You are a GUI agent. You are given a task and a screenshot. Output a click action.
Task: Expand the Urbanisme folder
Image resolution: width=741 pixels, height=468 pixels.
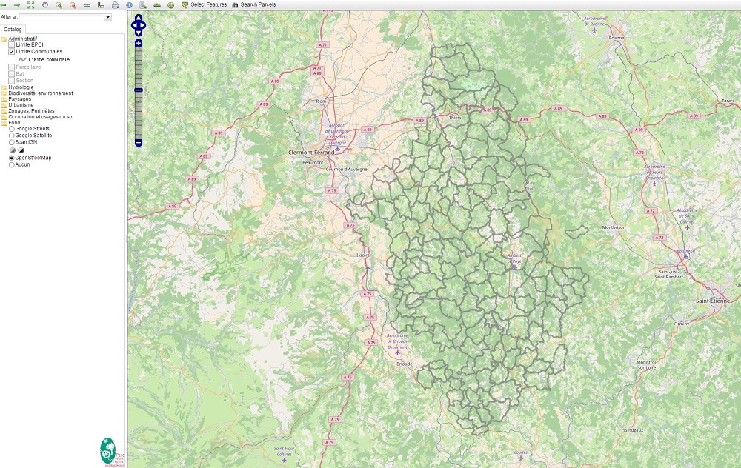pos(4,105)
